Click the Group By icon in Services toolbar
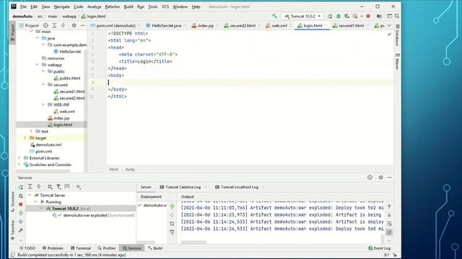The height and width of the screenshot is (259, 462). (x=50, y=187)
